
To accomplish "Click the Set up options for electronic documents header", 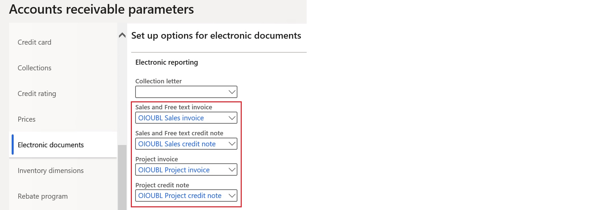I will (x=216, y=36).
